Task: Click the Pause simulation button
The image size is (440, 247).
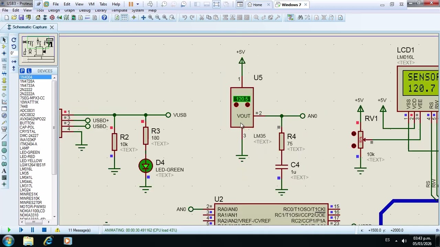Action: point(32,230)
